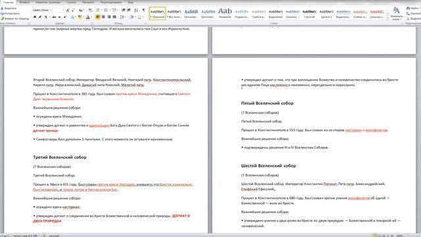Open Найти search
Image resolution: width=421 pixels, height=237 pixels.
[x=413, y=9]
